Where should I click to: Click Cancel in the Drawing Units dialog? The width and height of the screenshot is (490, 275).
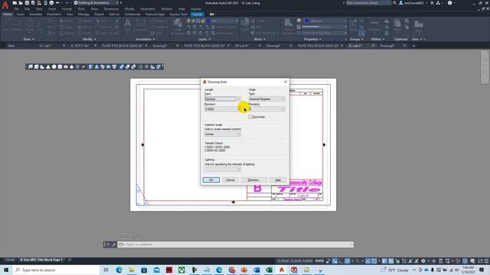point(230,180)
